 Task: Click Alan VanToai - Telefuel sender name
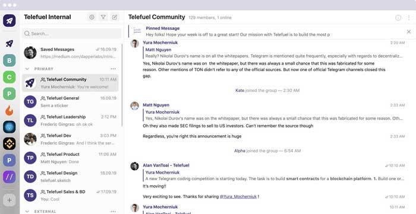click(x=166, y=165)
